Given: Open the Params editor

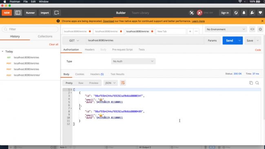Looking at the screenshot, I should click(212, 40).
